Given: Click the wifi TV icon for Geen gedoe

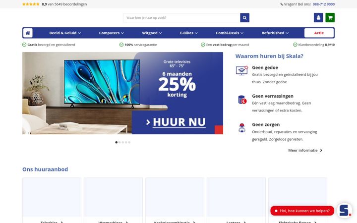Looking at the screenshot, I should tap(242, 70).
